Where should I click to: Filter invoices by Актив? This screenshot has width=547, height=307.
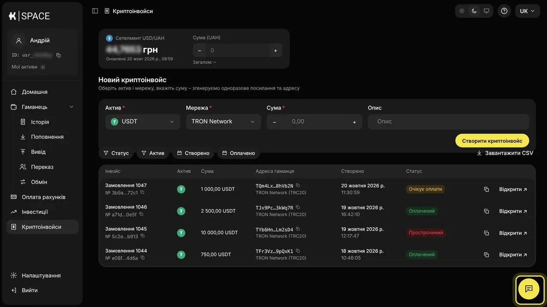point(153,153)
